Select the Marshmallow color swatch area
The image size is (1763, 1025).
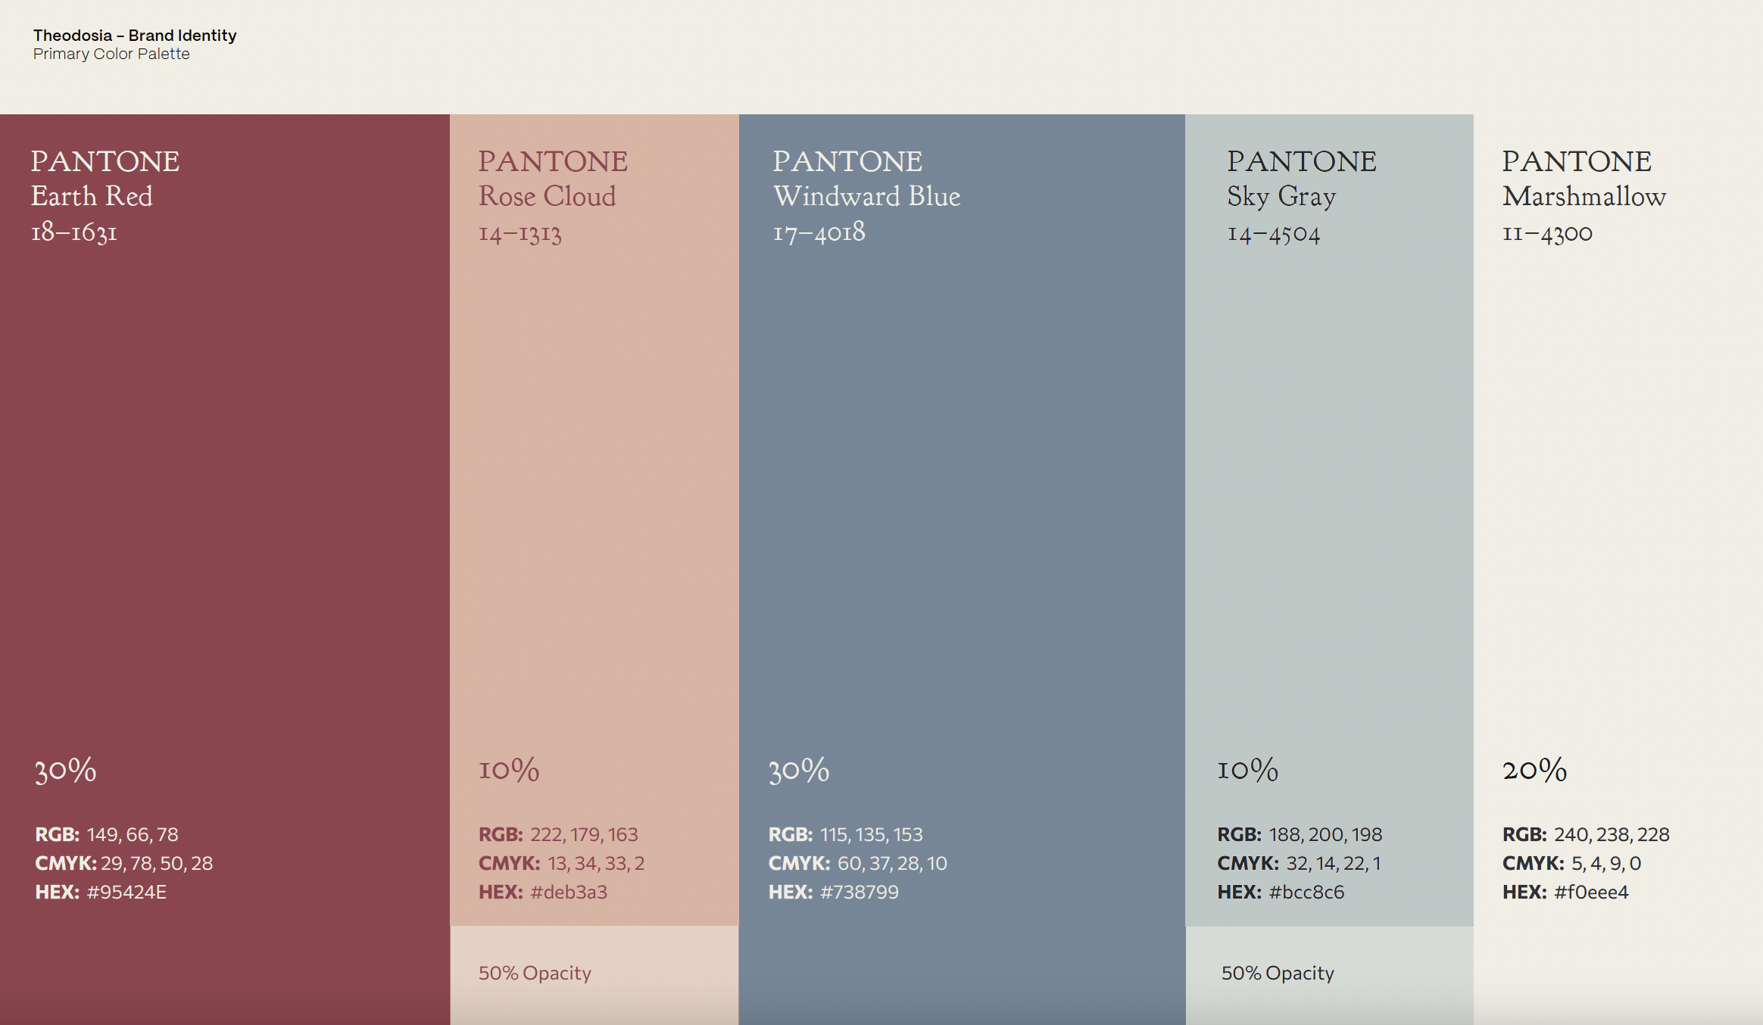[x=1618, y=569]
